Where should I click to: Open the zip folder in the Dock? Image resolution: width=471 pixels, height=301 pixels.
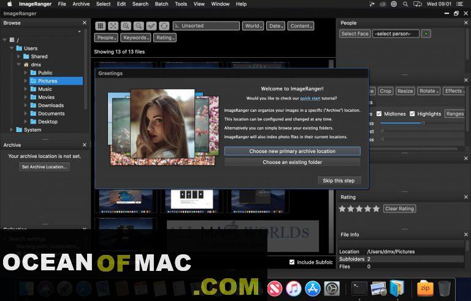pyautogui.click(x=425, y=288)
